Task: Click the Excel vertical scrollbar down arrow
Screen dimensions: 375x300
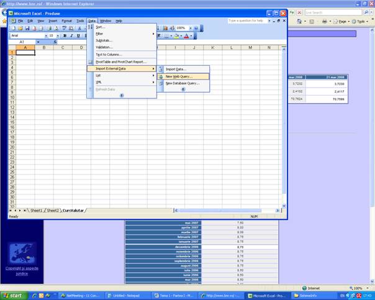Action: pos(284,206)
